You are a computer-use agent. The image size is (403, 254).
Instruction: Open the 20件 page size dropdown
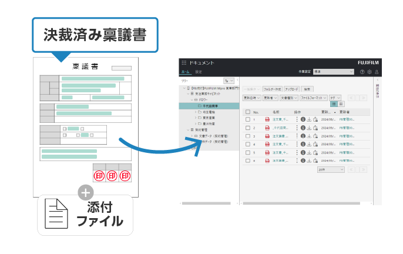click(x=331, y=169)
